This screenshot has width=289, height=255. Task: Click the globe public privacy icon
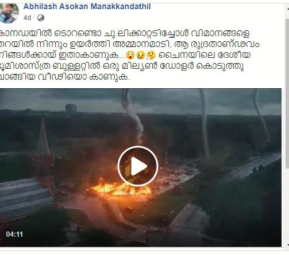(41, 18)
